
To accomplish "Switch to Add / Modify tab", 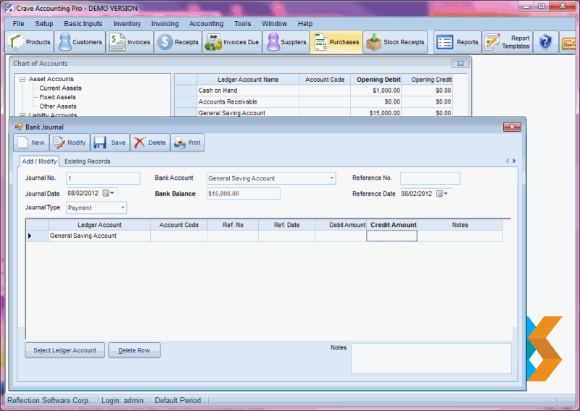I will point(39,162).
